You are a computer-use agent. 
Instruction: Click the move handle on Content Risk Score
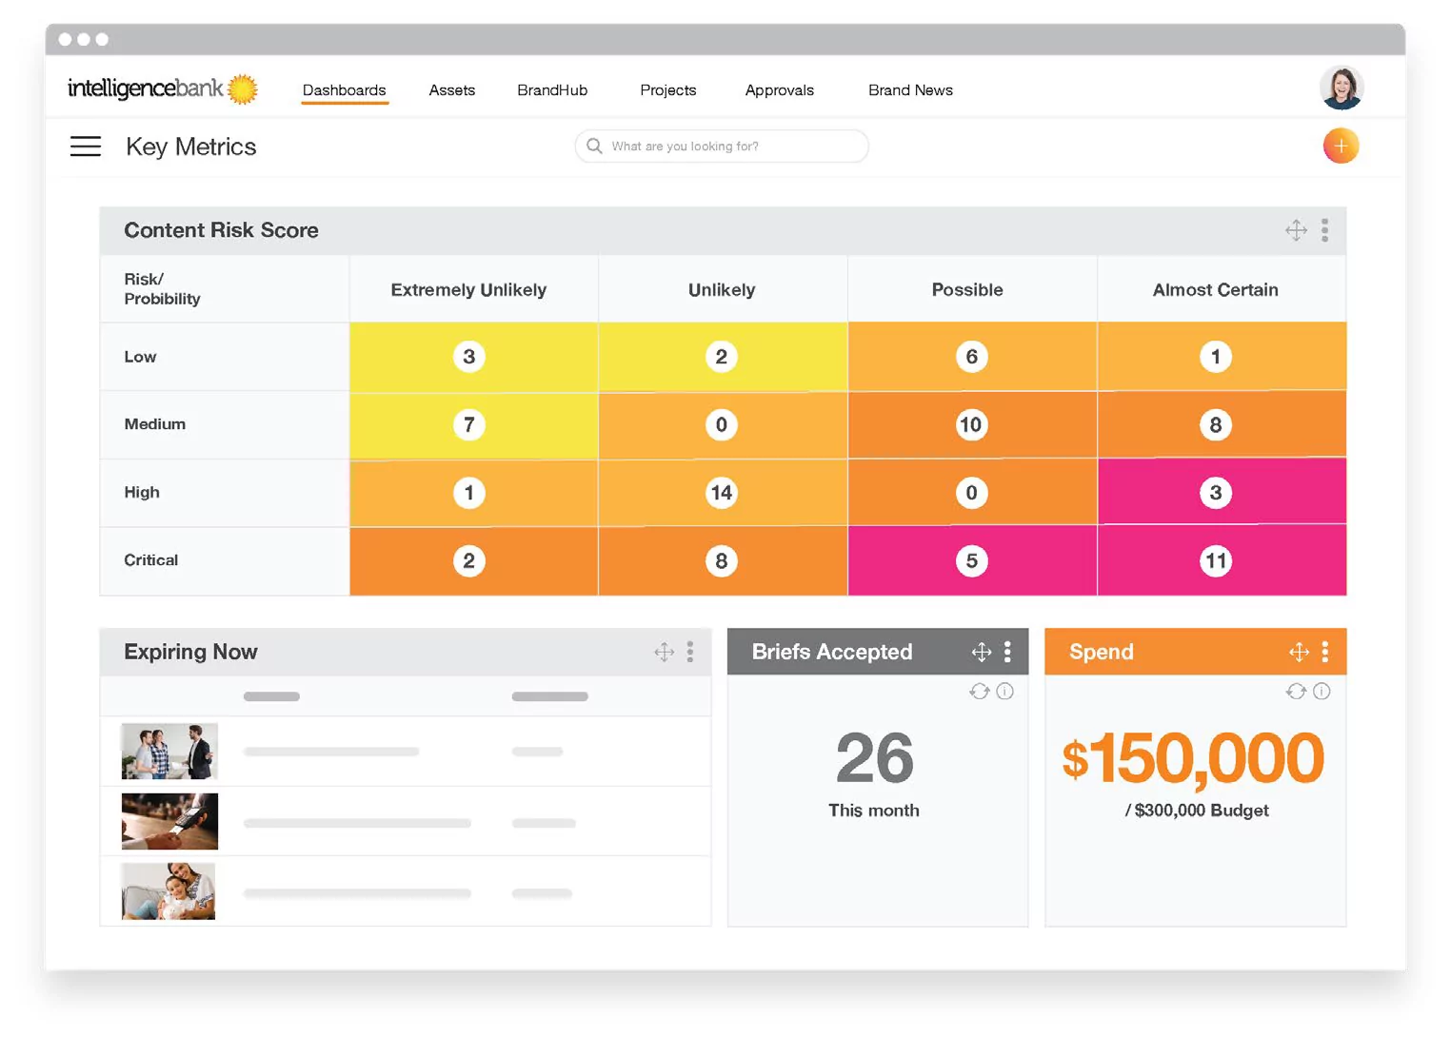1296,230
